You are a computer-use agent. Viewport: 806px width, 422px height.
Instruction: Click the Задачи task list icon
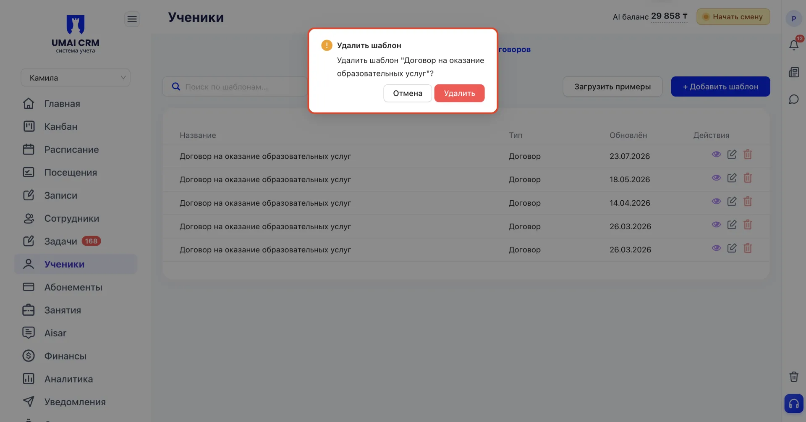click(29, 241)
